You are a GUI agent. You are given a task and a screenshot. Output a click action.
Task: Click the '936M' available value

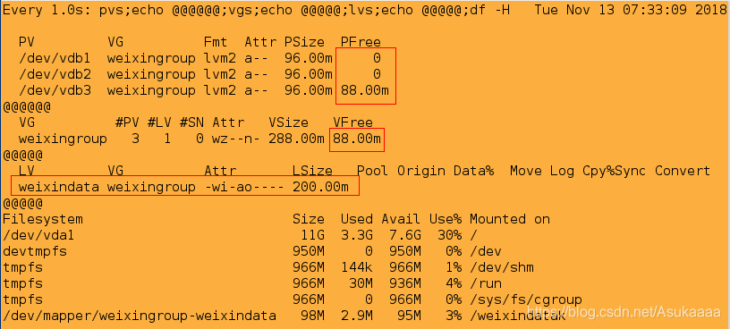(x=405, y=284)
